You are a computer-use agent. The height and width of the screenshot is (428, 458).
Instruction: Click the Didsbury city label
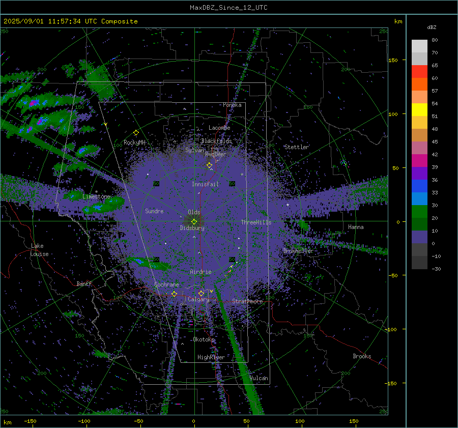click(x=192, y=228)
